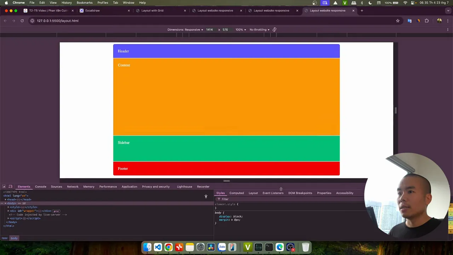This screenshot has width=453, height=255.
Task: Open Control Center in menu bar
Action: tap(413, 3)
